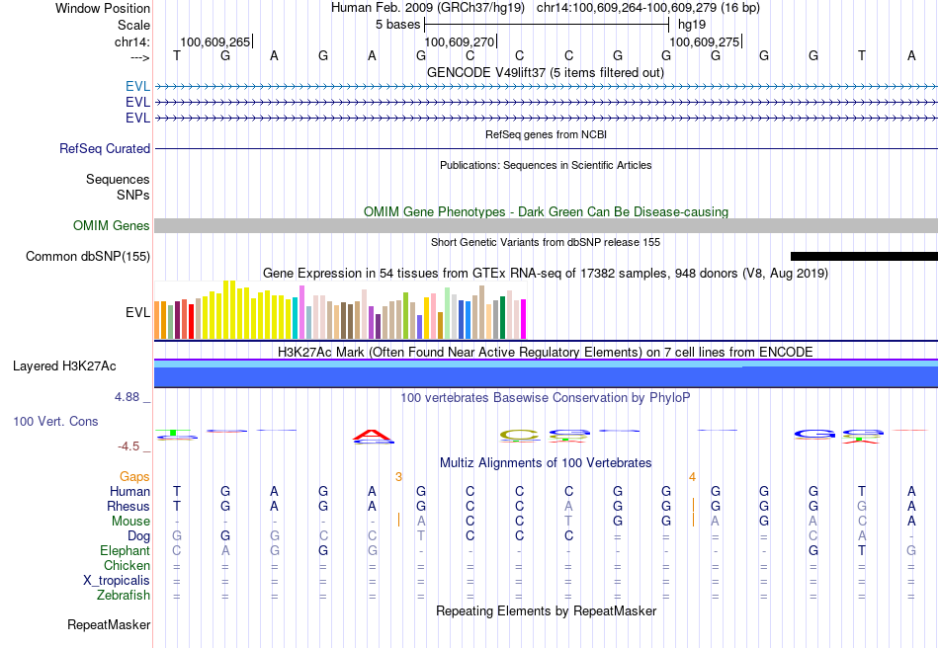
Task: Click Publications: Sequences in Scientific Articles title
Action: coord(546,165)
